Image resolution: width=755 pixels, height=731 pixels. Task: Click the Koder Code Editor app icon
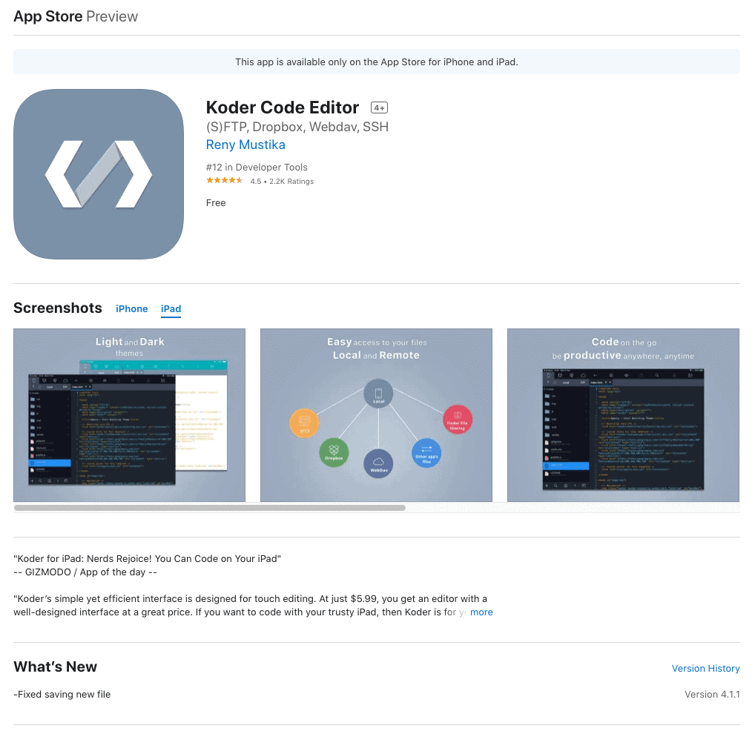tap(99, 174)
